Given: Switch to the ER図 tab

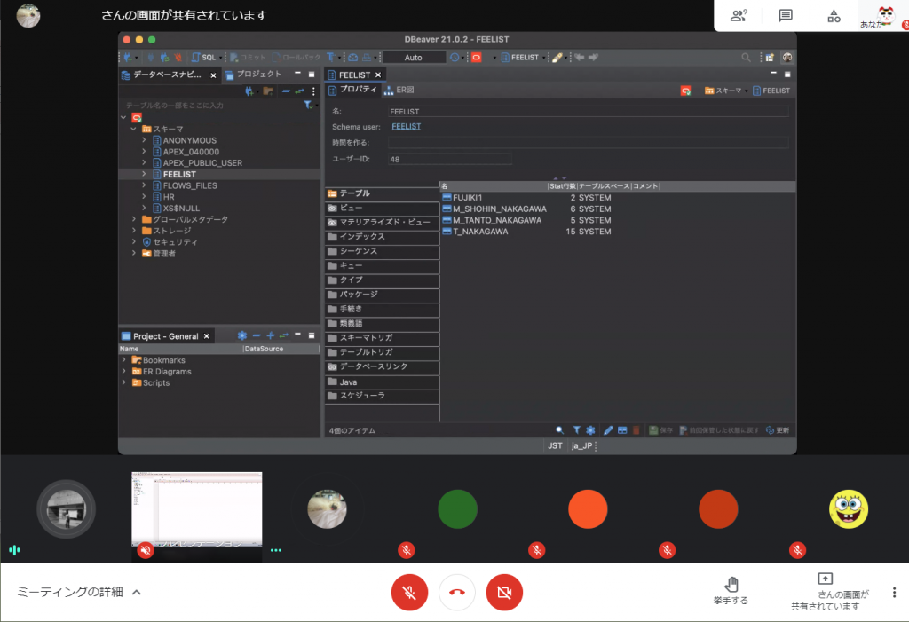Looking at the screenshot, I should coord(399,90).
